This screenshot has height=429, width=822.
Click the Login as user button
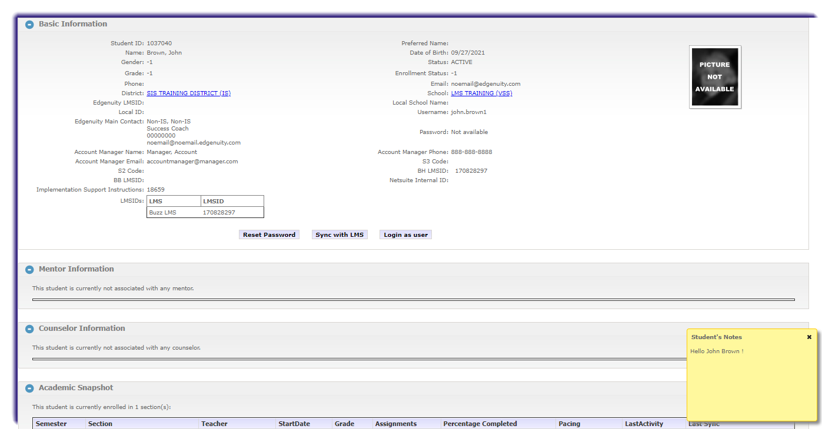tap(405, 234)
